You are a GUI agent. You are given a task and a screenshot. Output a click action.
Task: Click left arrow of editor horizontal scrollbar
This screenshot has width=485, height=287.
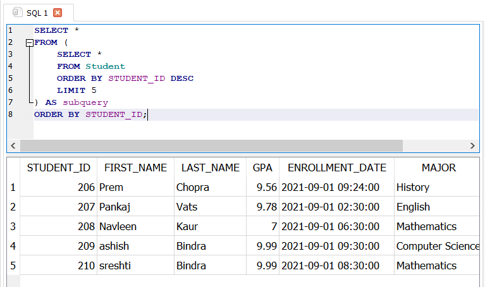coord(13,145)
